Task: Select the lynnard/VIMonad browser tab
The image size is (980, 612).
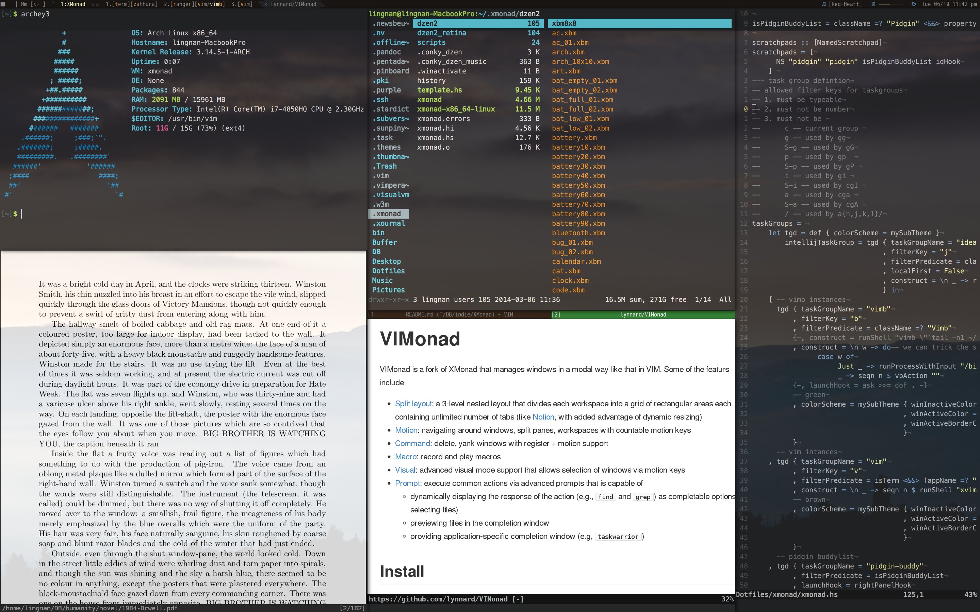Action: (643, 314)
